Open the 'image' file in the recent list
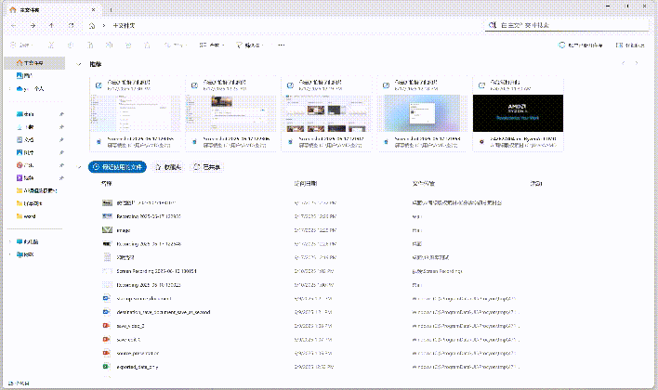Image resolution: width=658 pixels, height=390 pixels. click(x=124, y=229)
